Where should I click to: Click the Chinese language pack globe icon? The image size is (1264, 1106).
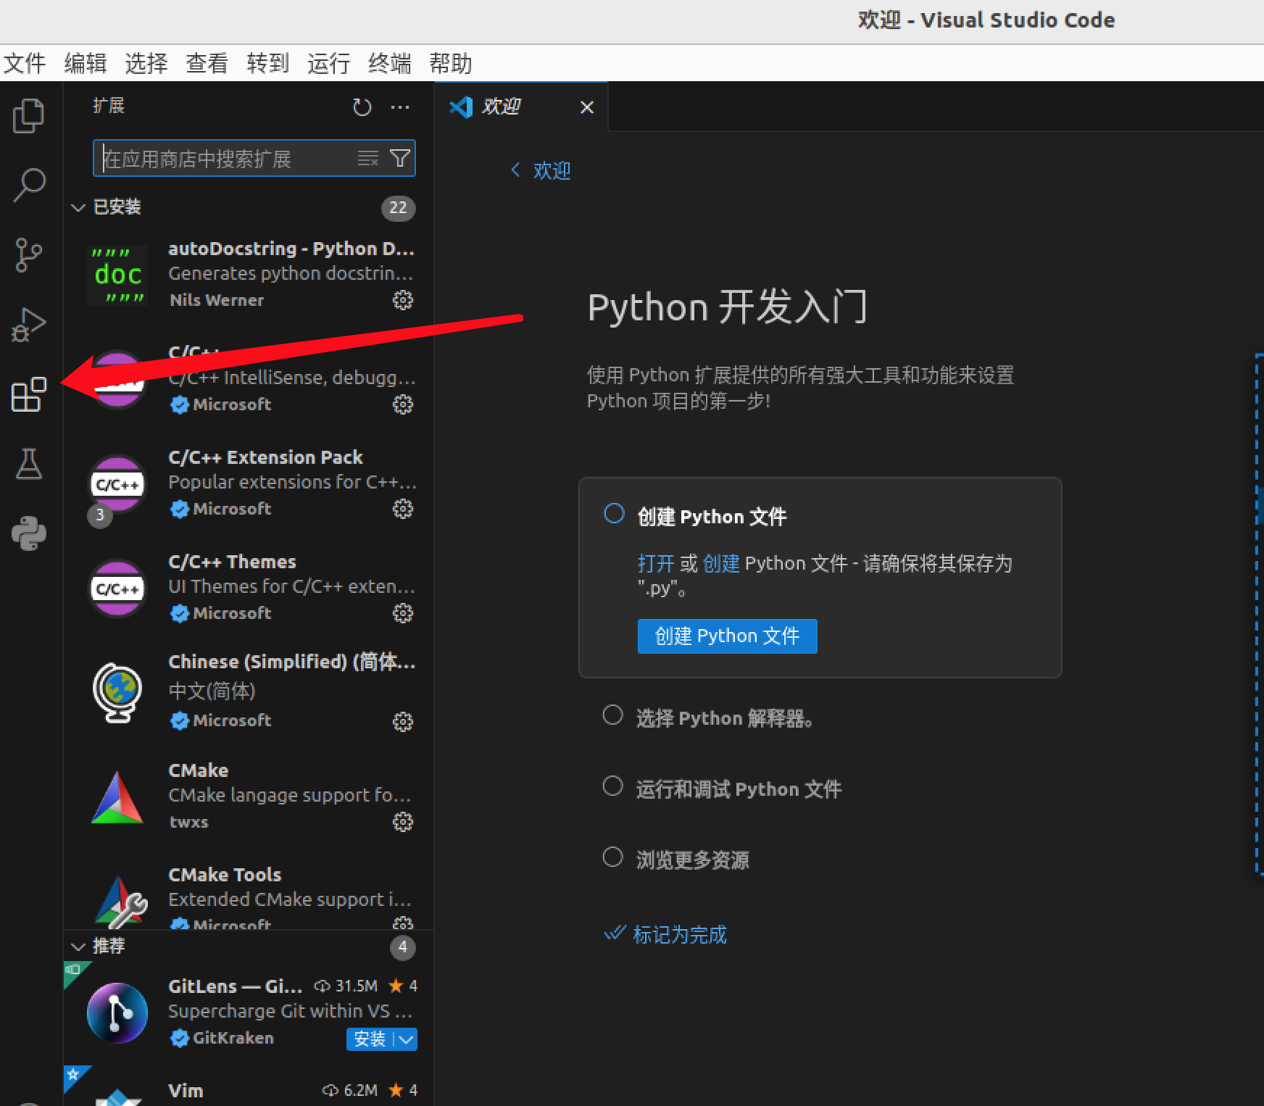tap(117, 693)
